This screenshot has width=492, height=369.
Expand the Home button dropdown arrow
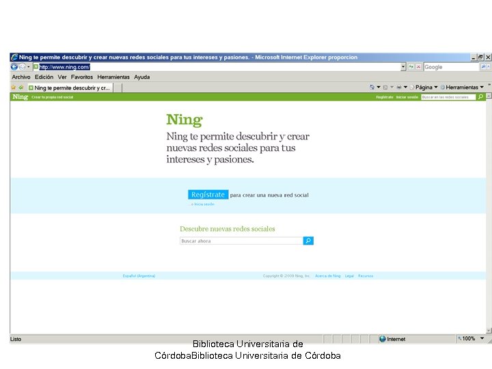[379, 87]
